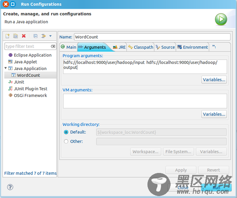Clear the filter text field icon
This screenshot has width=237, height=198.
[53, 46]
